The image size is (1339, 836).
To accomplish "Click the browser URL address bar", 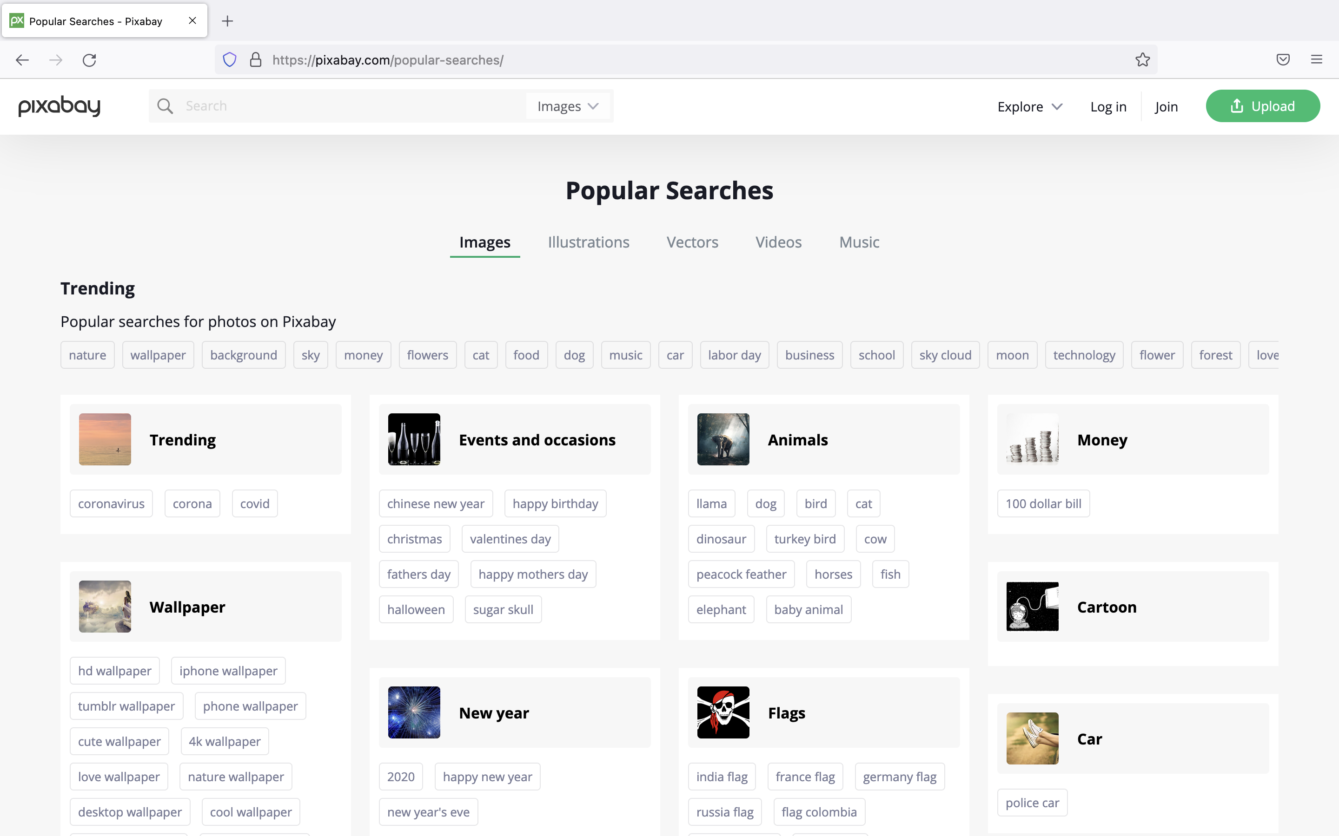I will [x=686, y=60].
